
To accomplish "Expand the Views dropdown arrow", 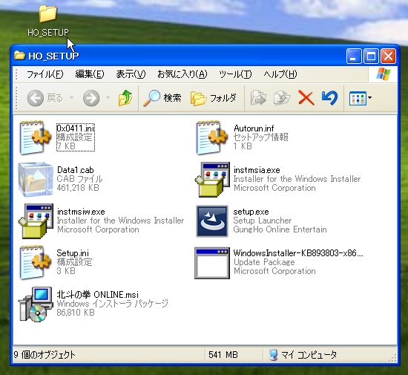I will tap(369, 98).
